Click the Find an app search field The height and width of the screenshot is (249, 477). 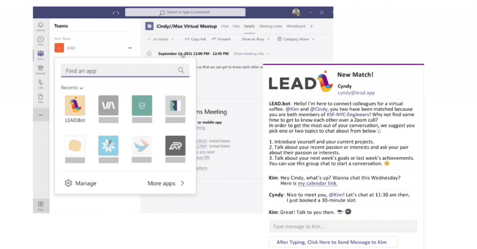click(120, 71)
